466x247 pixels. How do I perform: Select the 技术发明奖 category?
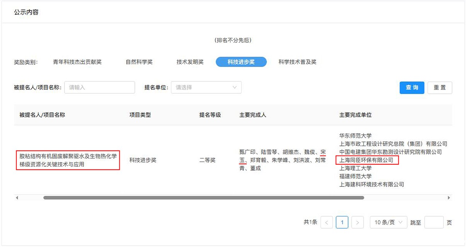tap(190, 62)
